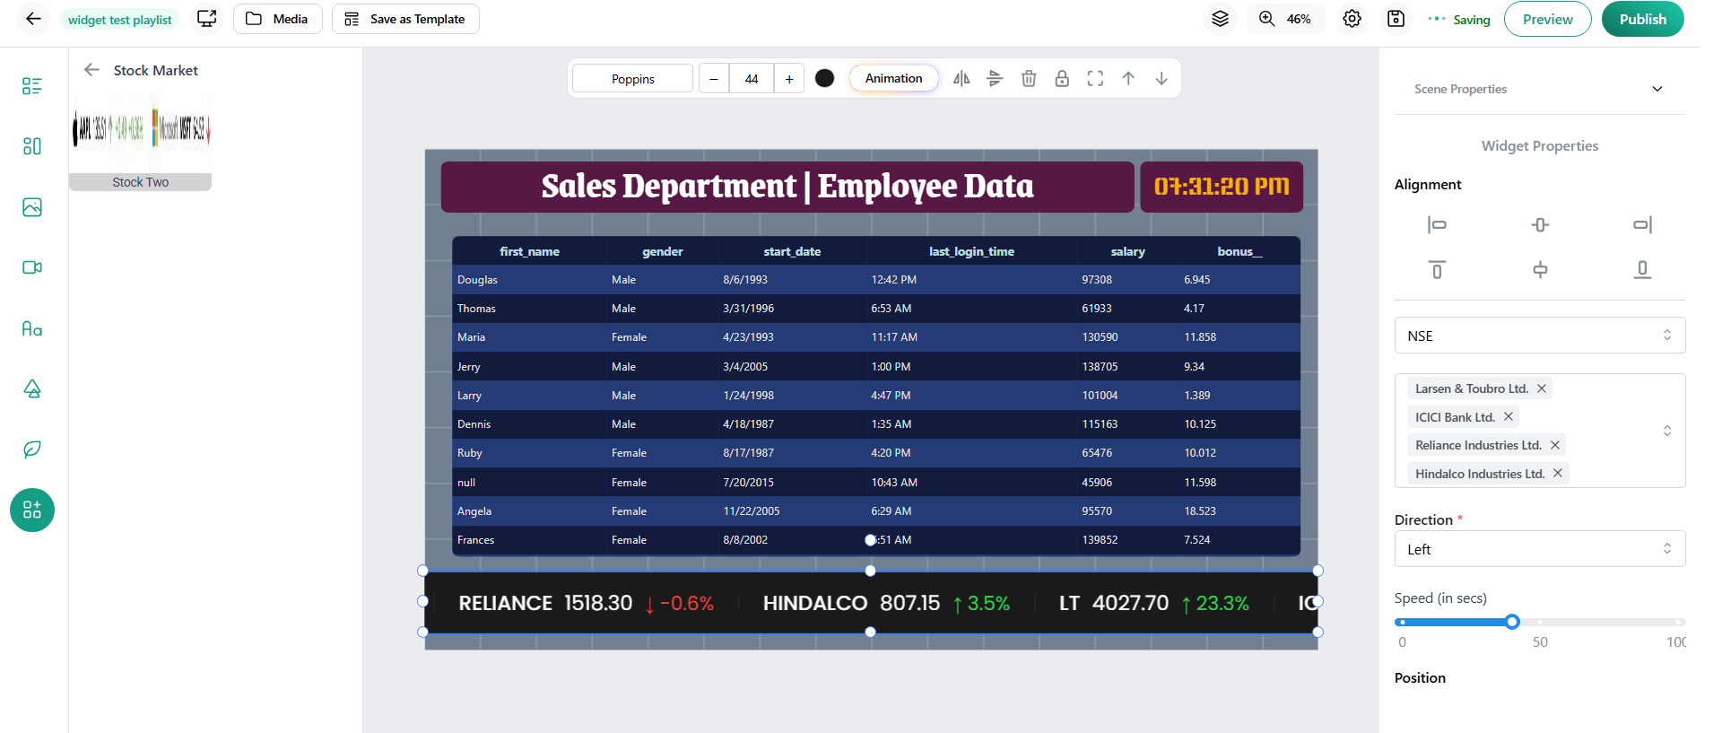Open the stocks multi-select chevron

1667,431
